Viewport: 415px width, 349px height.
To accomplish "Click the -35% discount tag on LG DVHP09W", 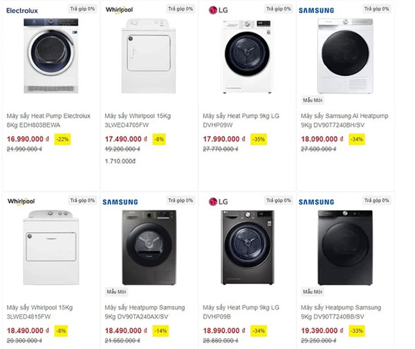I will tap(258, 139).
